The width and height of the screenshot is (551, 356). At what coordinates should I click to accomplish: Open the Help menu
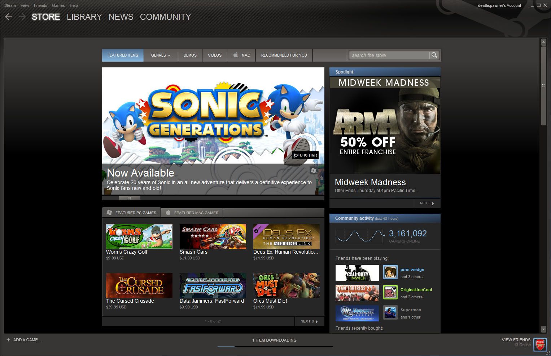click(x=74, y=5)
